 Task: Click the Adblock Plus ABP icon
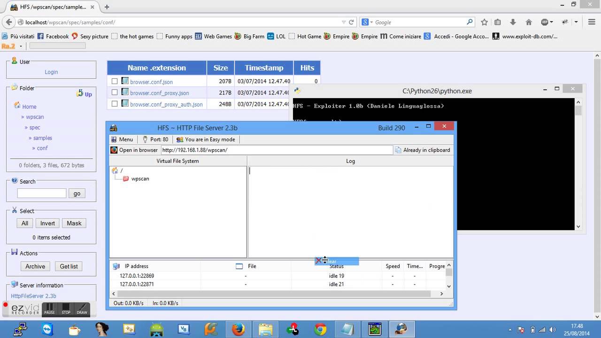[545, 22]
